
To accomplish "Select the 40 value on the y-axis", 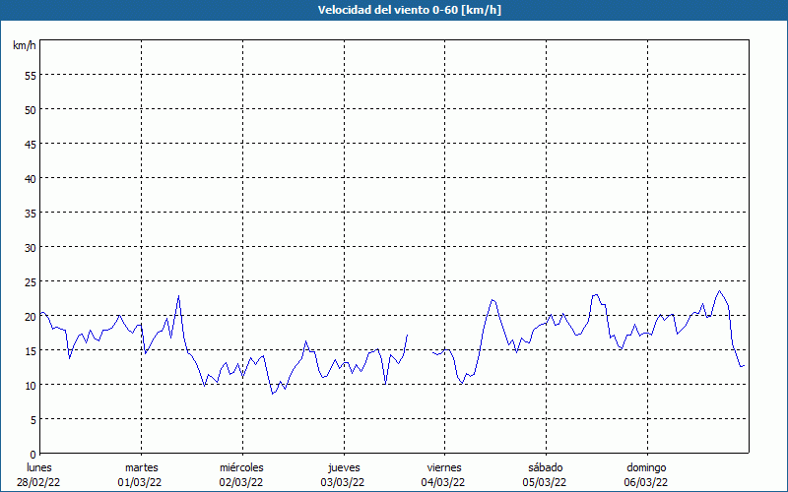I will click(x=31, y=179).
